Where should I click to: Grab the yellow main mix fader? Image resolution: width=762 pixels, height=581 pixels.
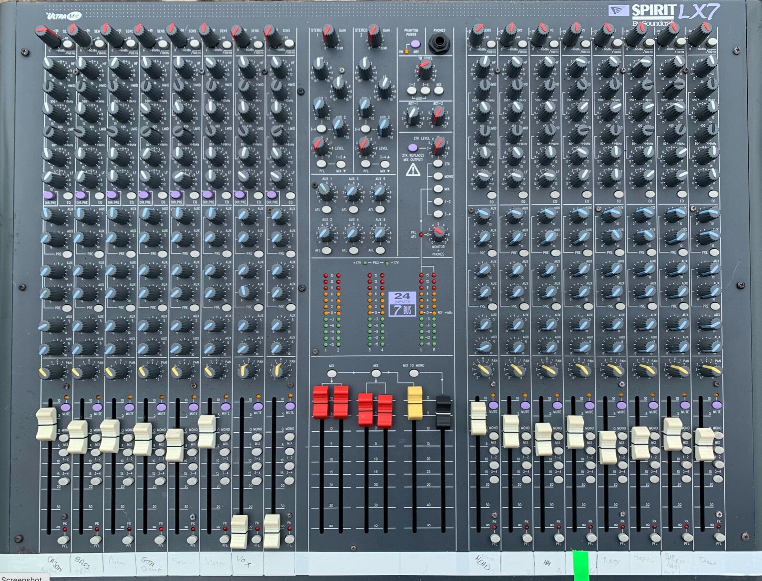[x=415, y=403]
